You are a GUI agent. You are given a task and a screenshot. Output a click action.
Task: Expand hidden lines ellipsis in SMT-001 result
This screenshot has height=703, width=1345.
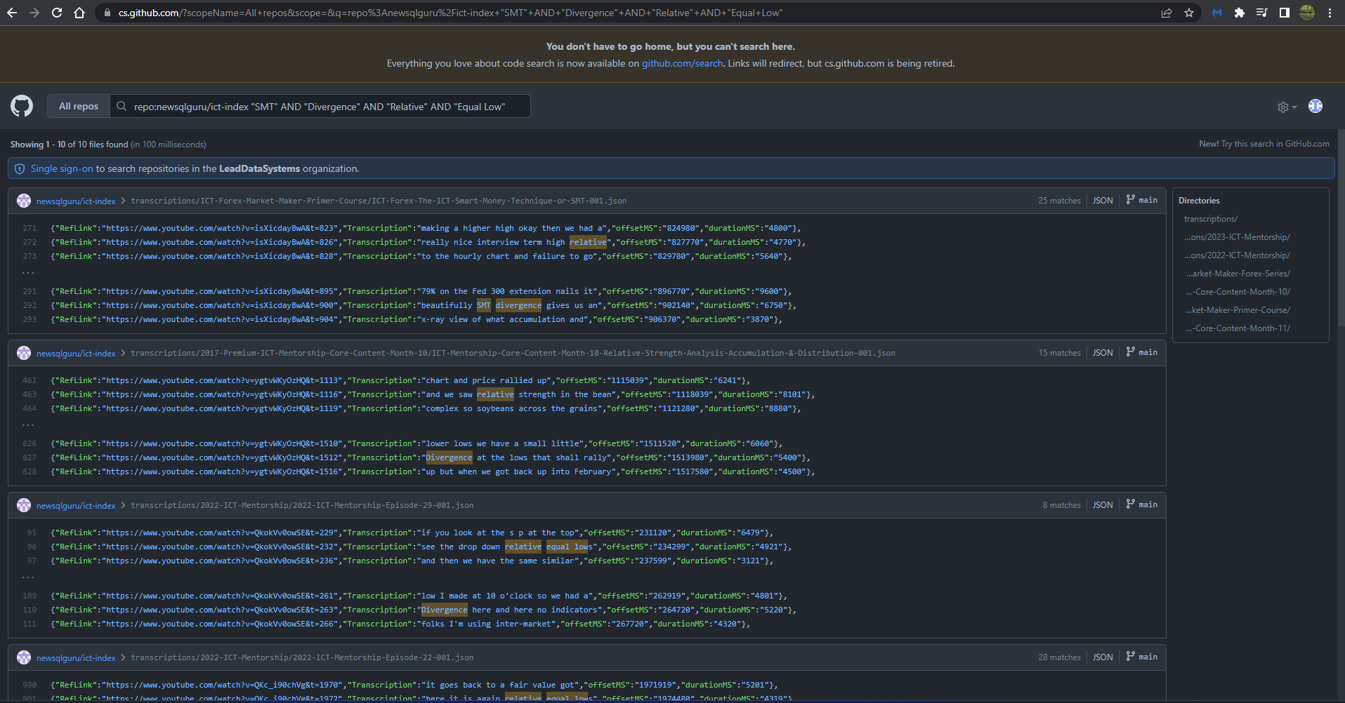[28, 272]
